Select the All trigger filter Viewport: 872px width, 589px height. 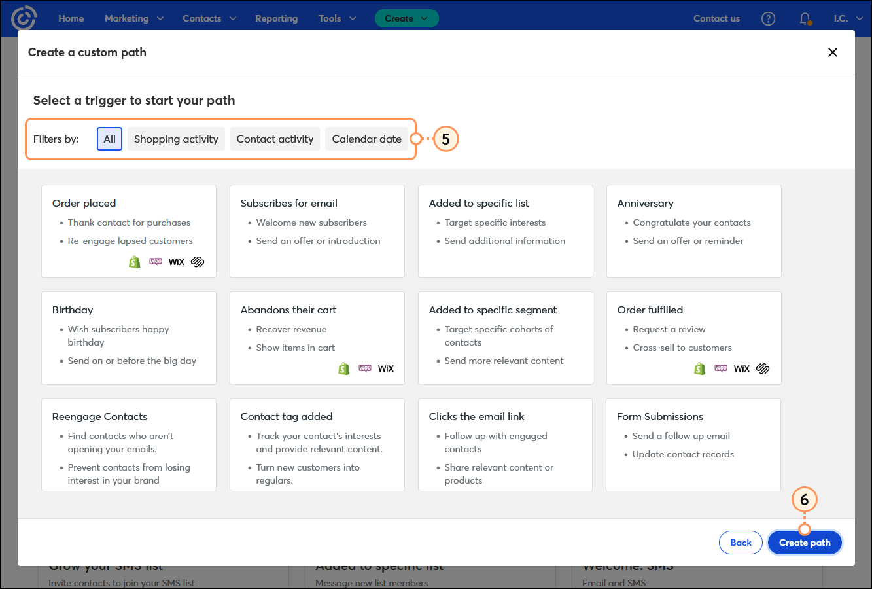click(x=109, y=138)
